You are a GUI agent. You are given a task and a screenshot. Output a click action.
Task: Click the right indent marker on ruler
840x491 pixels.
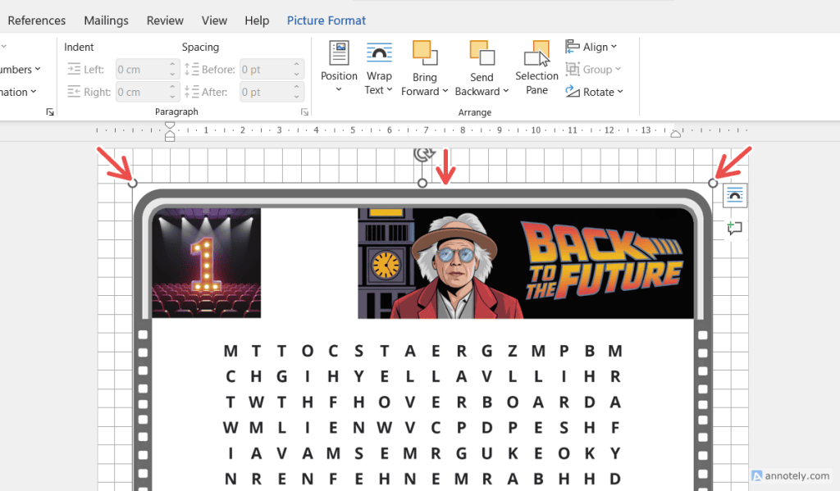point(676,134)
